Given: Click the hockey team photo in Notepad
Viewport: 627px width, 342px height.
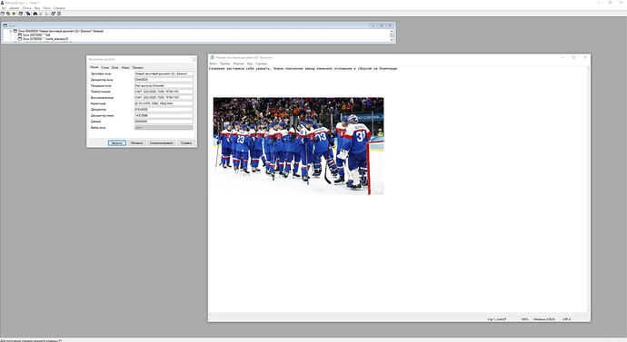Looking at the screenshot, I should coord(298,146).
